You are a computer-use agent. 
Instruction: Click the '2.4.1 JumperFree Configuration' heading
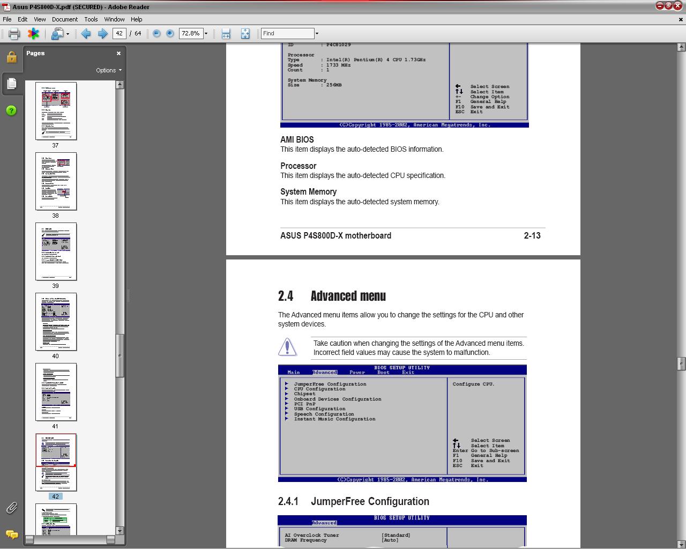click(354, 501)
